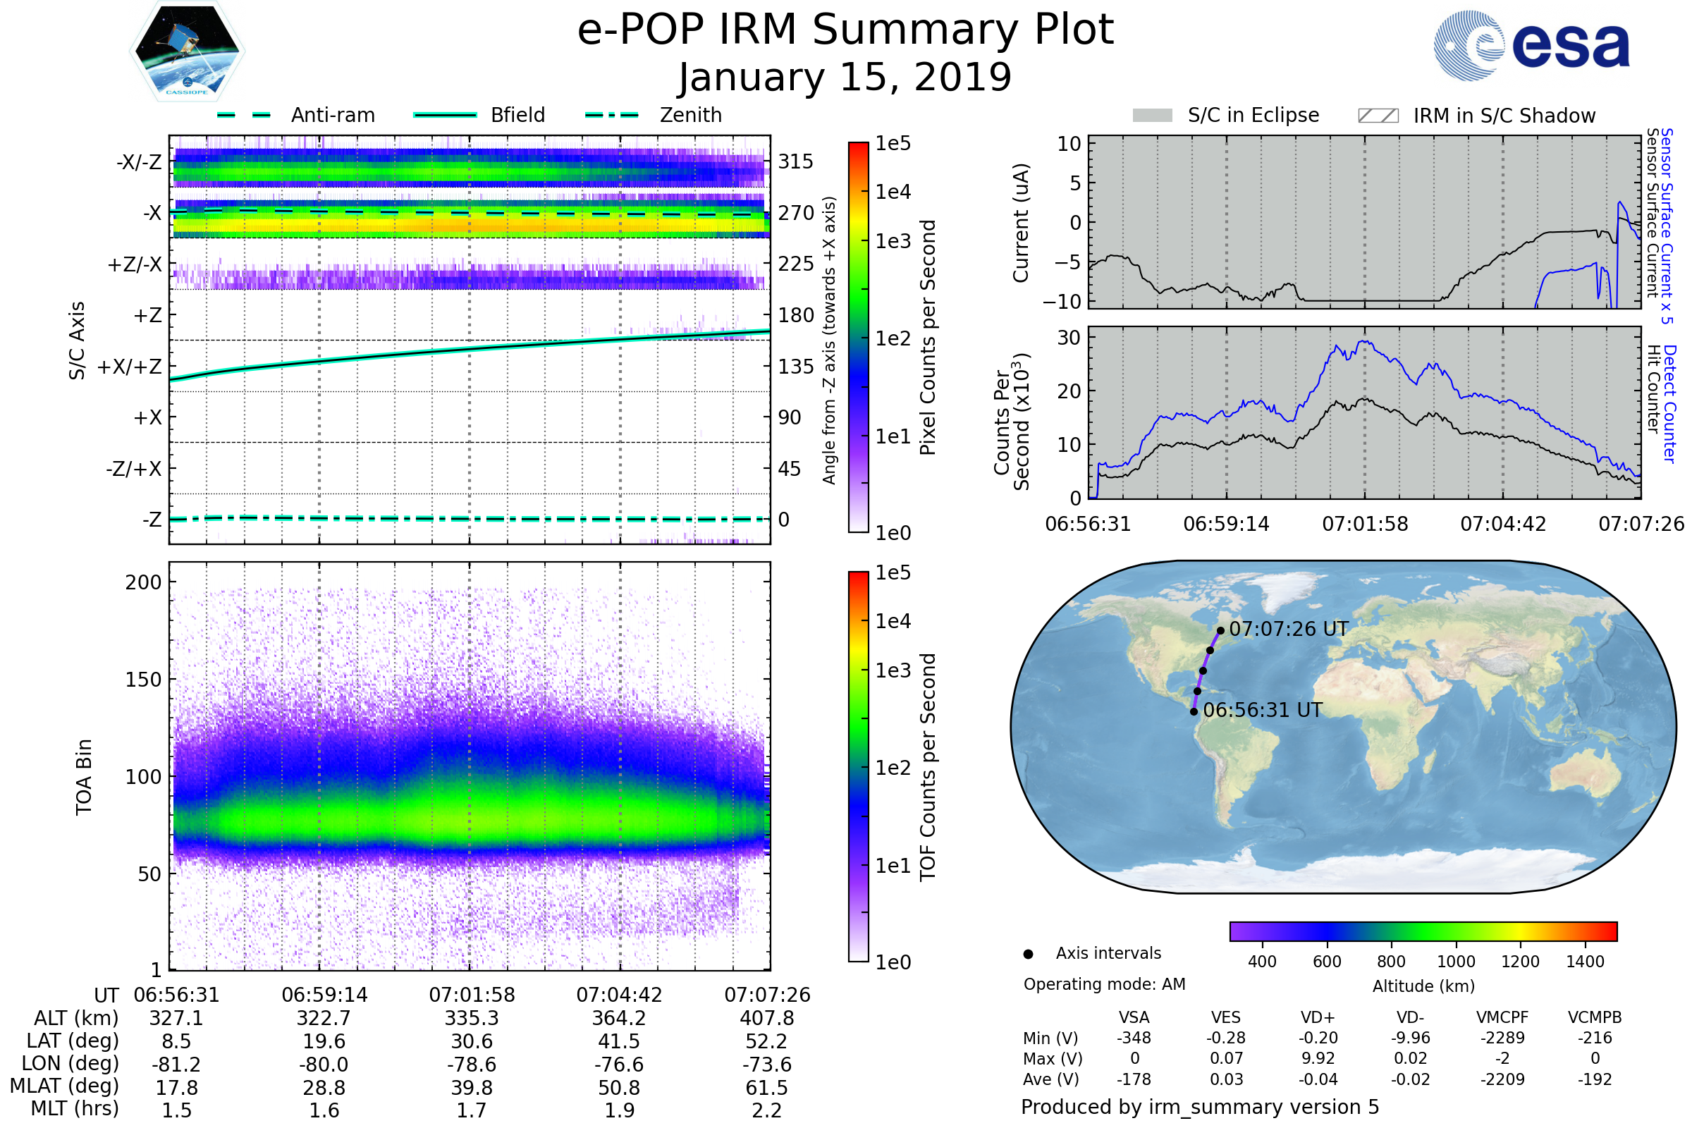Click the Anti-ram dashed line legend marker
Screen dimensions: 1692x1128
(244, 115)
